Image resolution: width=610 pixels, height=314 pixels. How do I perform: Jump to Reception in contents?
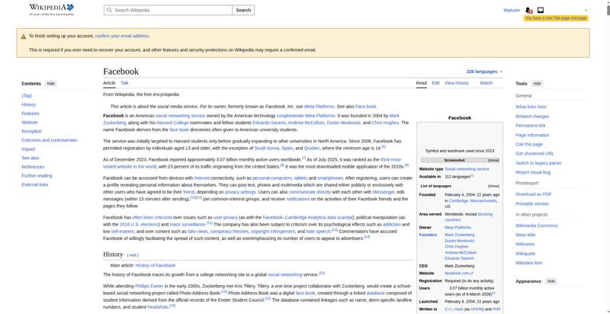32,131
